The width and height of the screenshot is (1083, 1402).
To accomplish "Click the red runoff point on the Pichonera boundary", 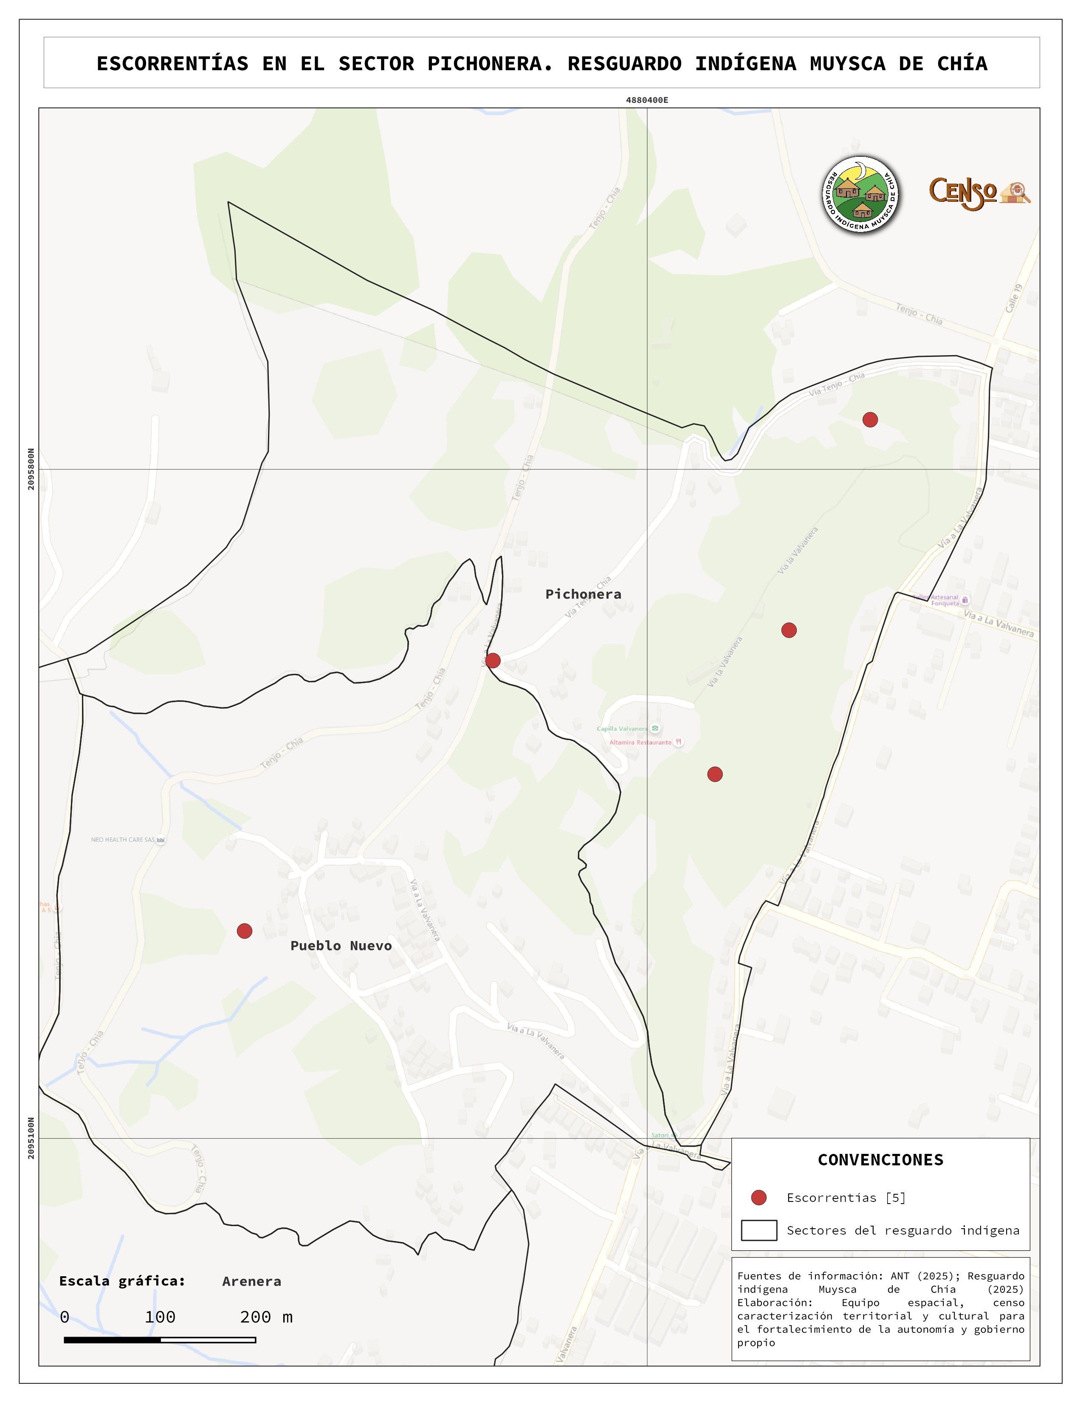I will 493,661.
